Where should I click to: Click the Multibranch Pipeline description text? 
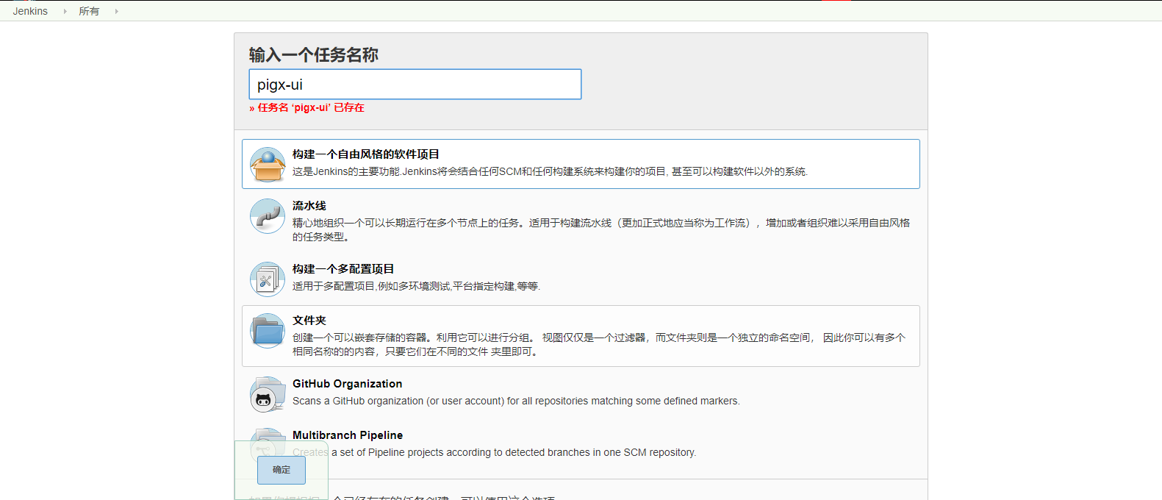coord(494,452)
